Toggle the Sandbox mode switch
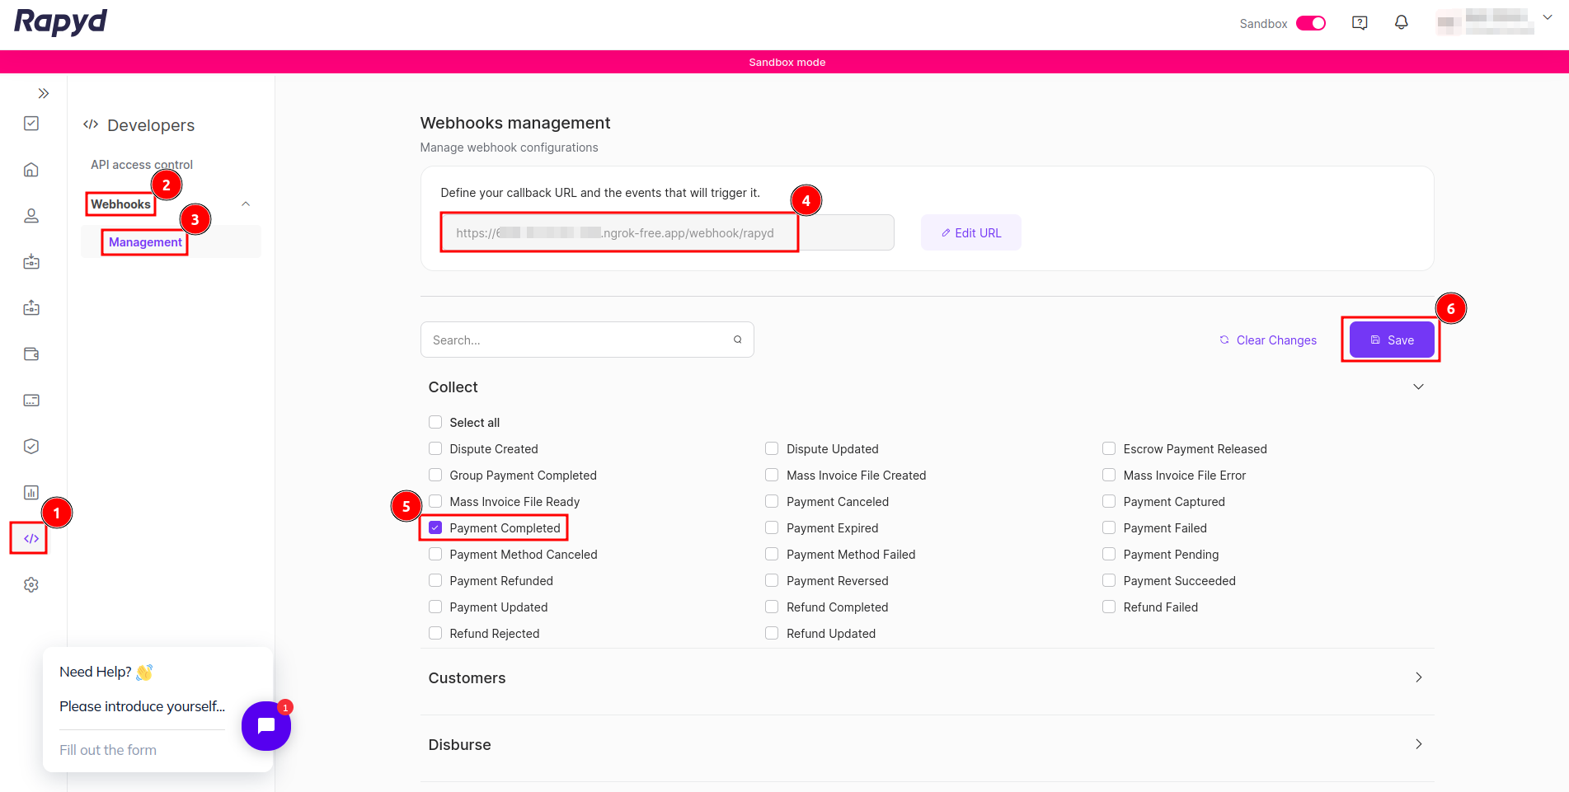 pos(1311,23)
